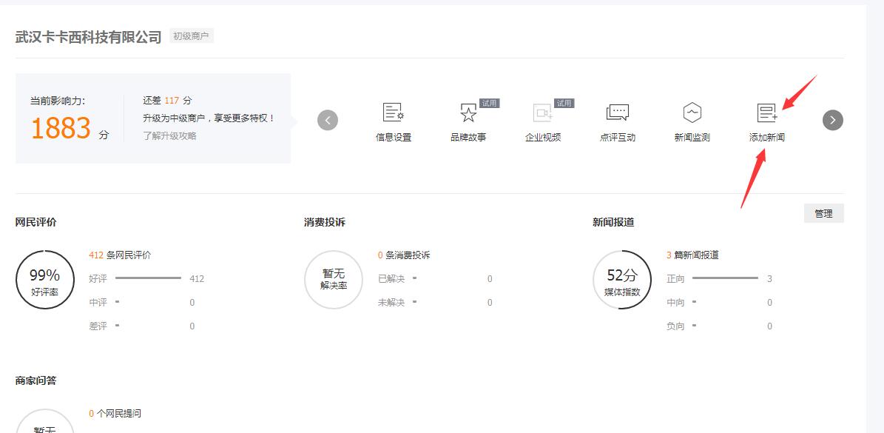The height and width of the screenshot is (433, 884).
Task: Click the 新闻报道 section heading
Action: 613,222
